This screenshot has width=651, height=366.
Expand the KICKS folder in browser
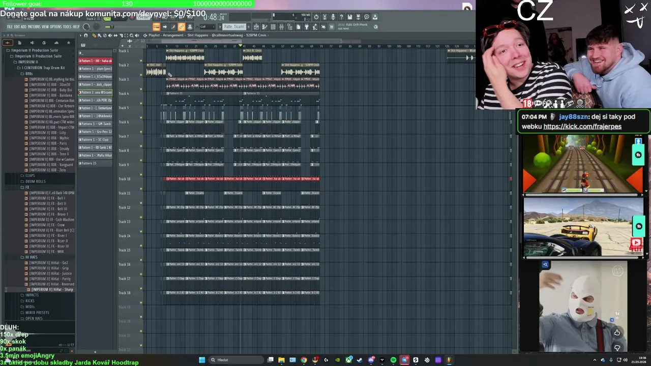click(29, 301)
